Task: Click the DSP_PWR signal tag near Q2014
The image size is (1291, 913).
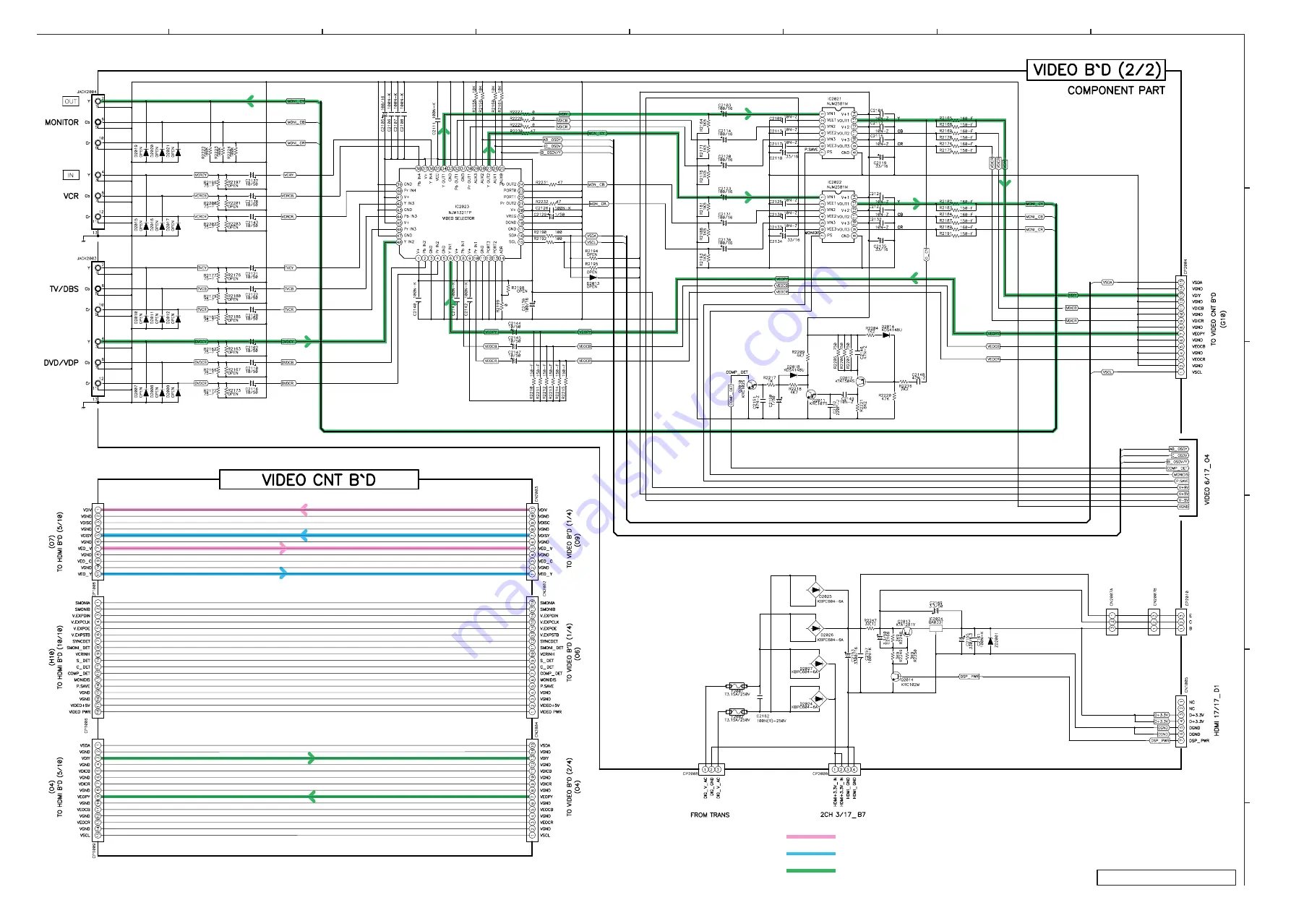Action: point(969,677)
